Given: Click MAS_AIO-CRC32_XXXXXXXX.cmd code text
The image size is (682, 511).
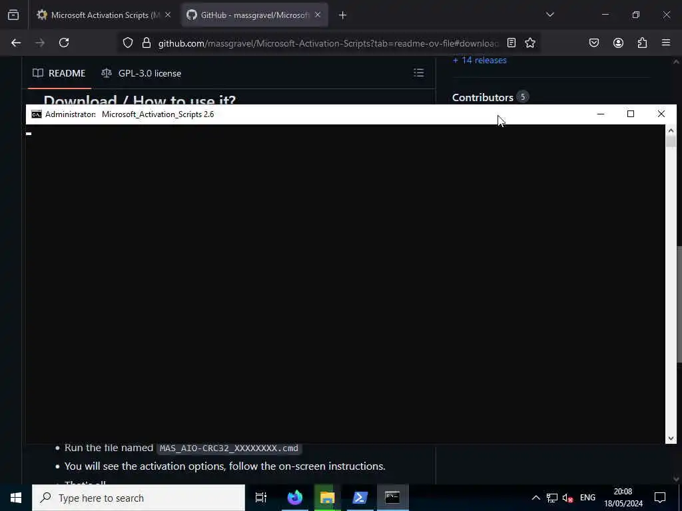Looking at the screenshot, I should coord(229,448).
